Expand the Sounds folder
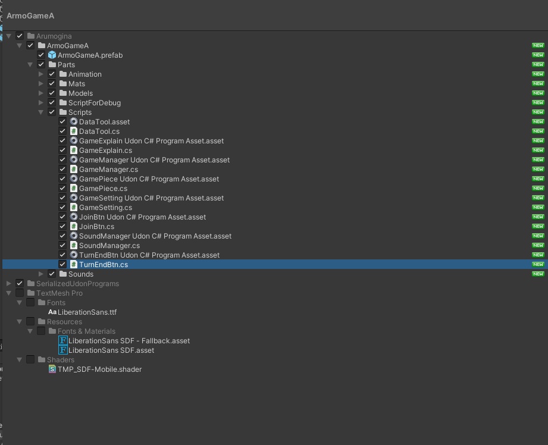This screenshot has height=445, width=548. (41, 274)
